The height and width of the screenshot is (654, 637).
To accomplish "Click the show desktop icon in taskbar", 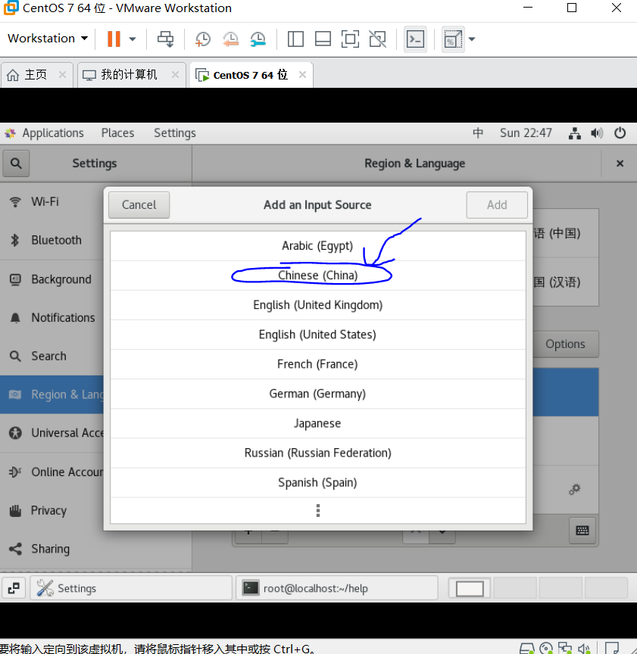I will 14,588.
